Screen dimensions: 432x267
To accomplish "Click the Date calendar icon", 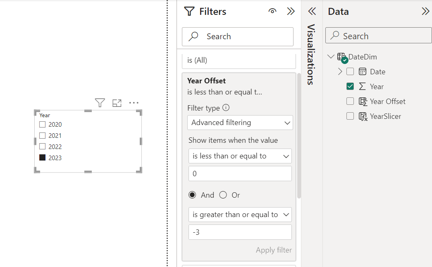I will click(362, 71).
